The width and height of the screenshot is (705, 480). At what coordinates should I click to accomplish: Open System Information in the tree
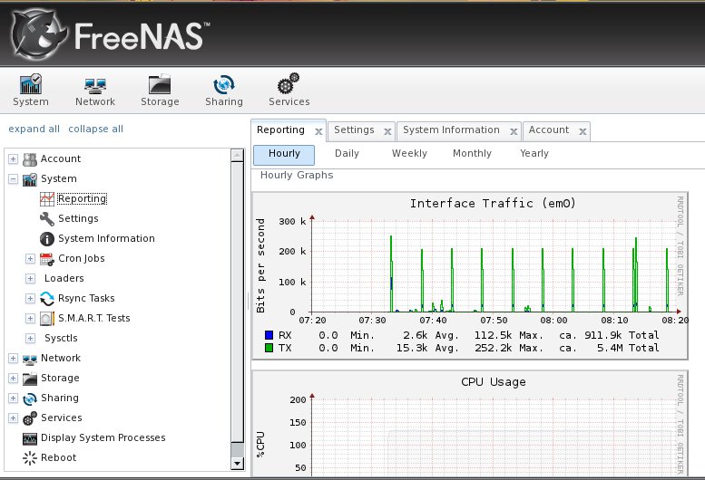pos(106,239)
